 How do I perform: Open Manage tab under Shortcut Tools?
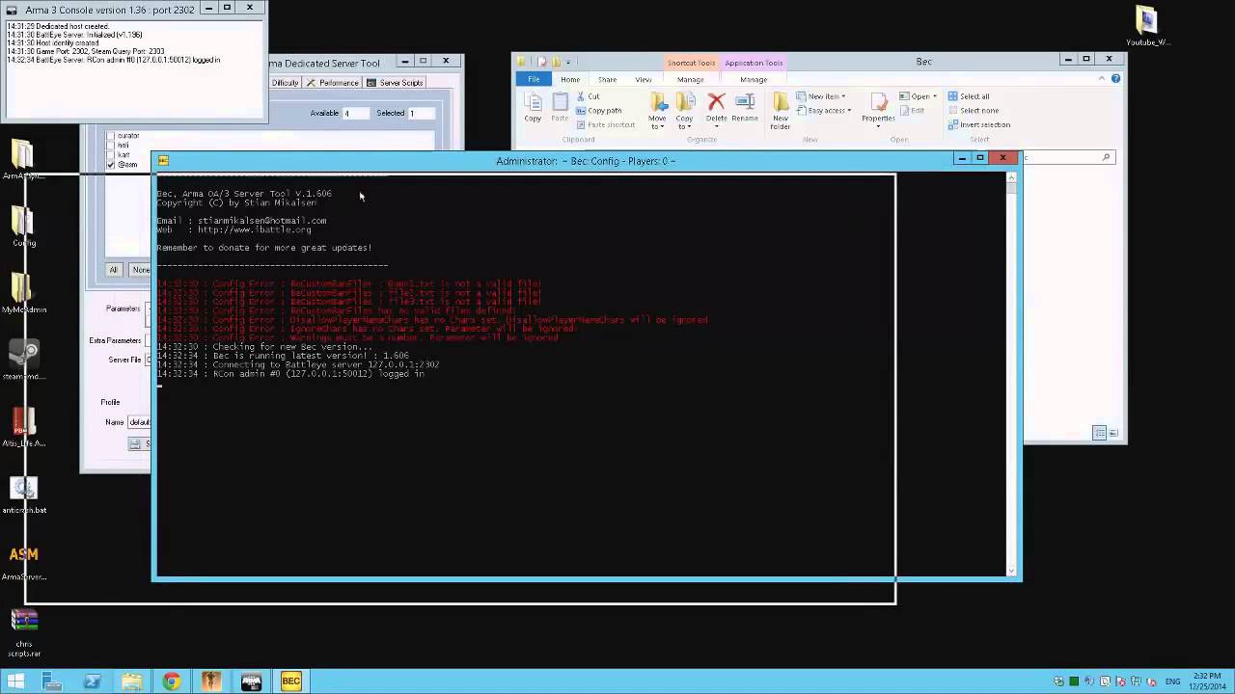pyautogui.click(x=690, y=79)
